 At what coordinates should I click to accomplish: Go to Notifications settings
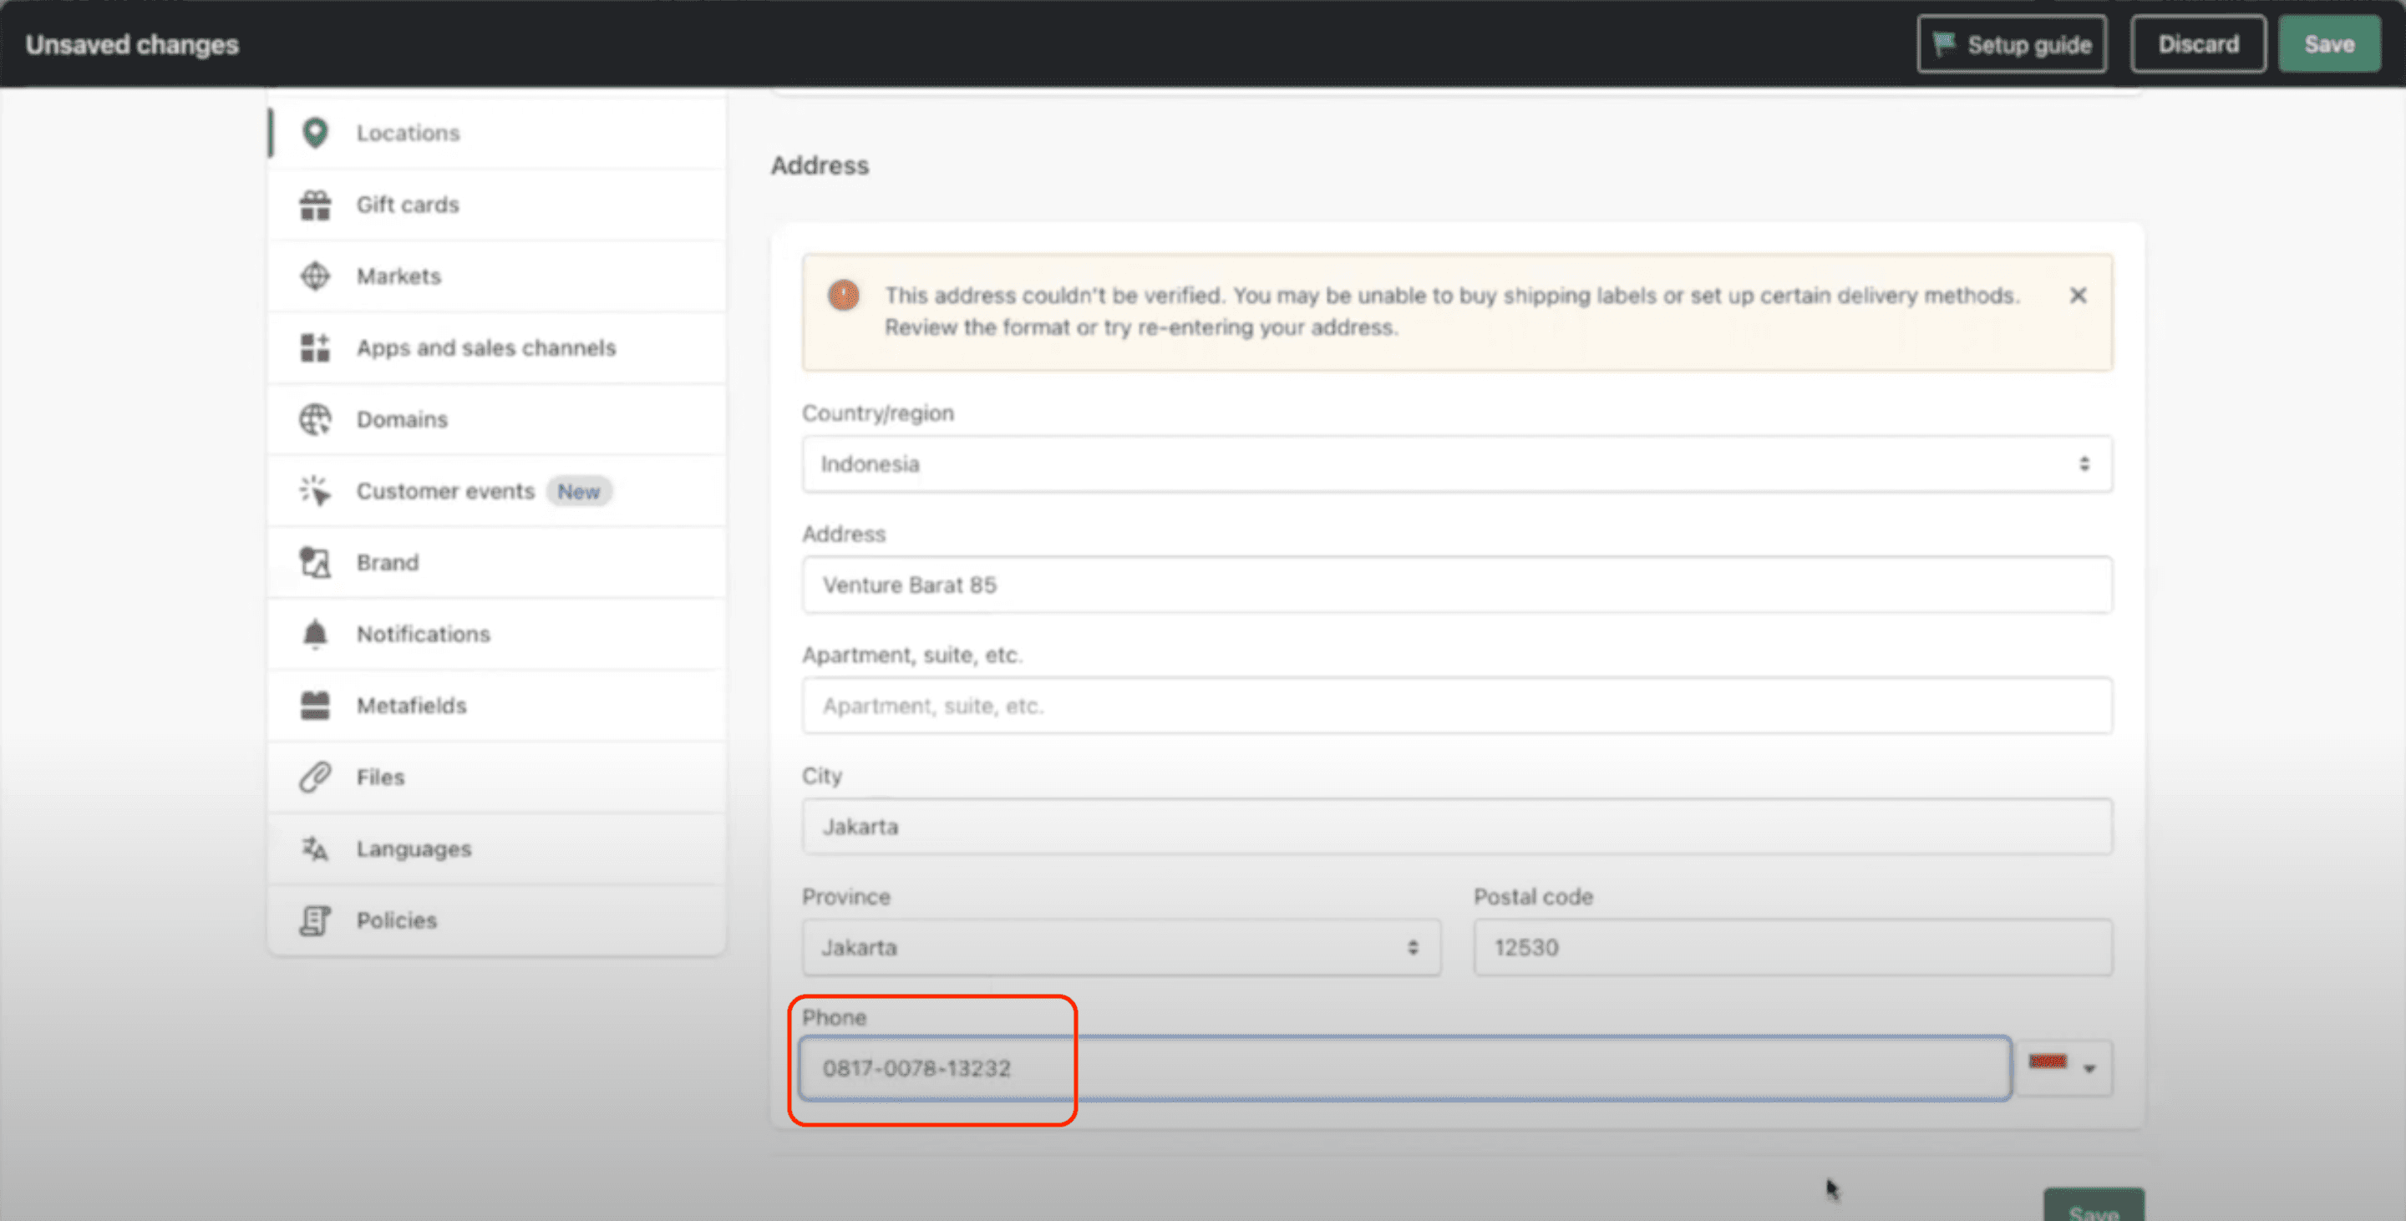(497, 634)
